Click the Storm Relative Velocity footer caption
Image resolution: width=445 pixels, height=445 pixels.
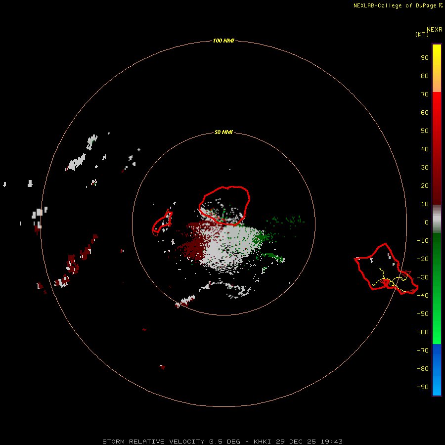click(222, 442)
